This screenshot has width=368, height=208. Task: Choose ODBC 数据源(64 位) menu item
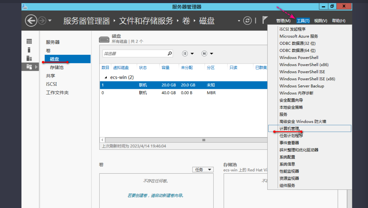pyautogui.click(x=297, y=50)
